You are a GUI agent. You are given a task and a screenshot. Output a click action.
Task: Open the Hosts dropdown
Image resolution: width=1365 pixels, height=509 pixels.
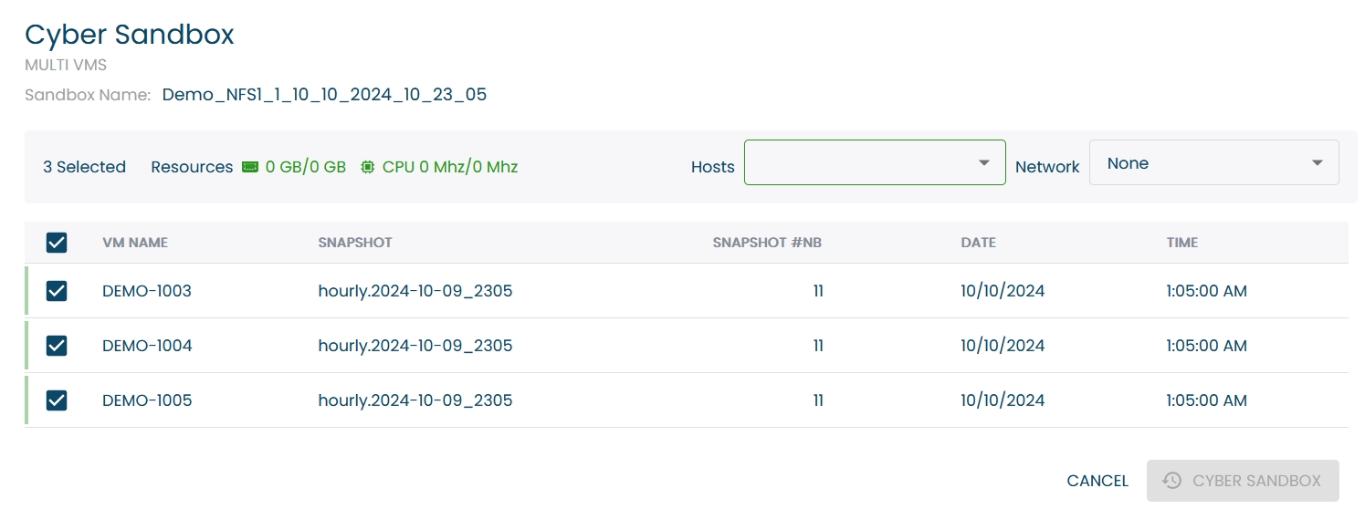pos(875,162)
